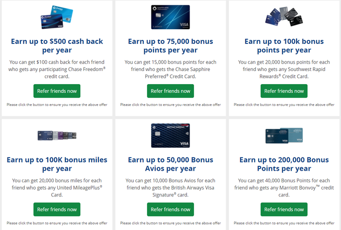
Task: Click the British Airways Visa card image
Action: 170,136
